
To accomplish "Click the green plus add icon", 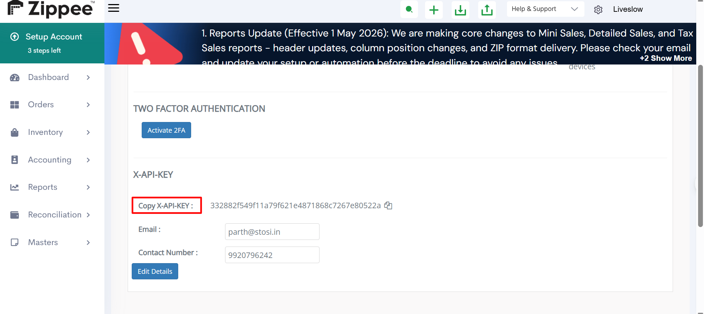I will pyautogui.click(x=434, y=10).
